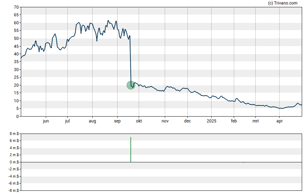Click the '0 m.$' volume axis label
This screenshot has width=308, height=196.
tap(14, 162)
